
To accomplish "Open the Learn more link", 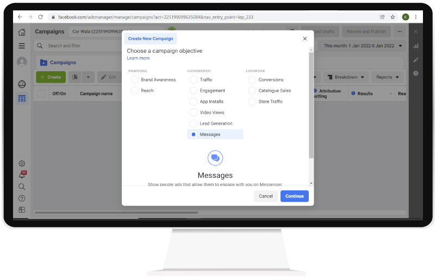I will click(x=138, y=58).
